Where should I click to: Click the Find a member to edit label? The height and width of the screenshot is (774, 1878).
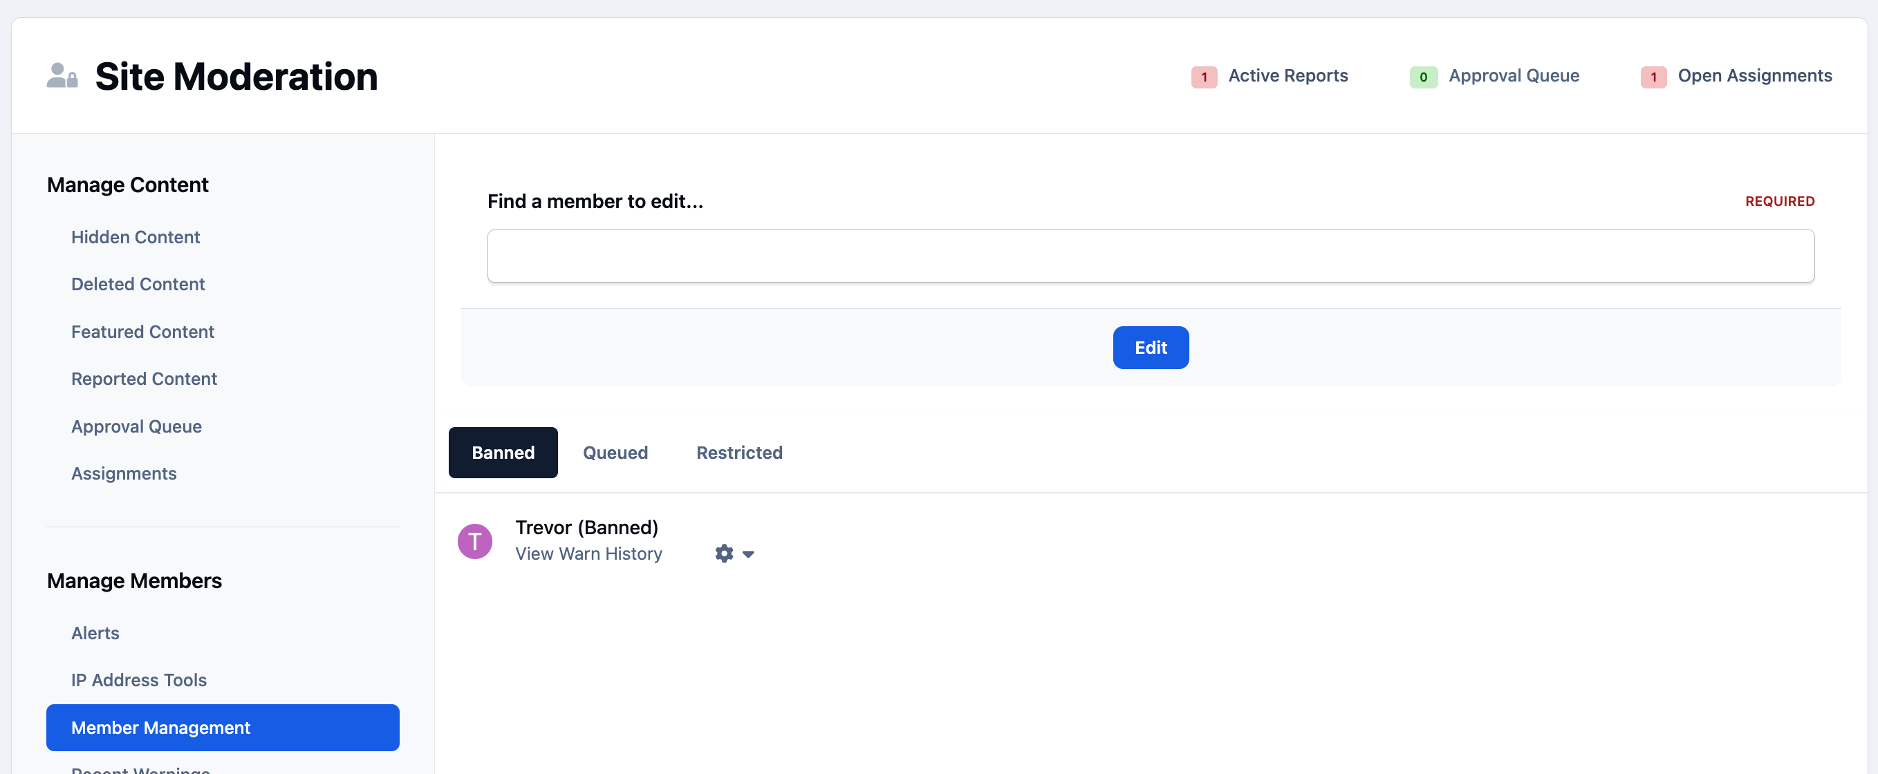tap(595, 201)
